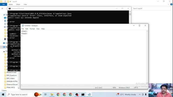Screen dimensions: 173x97
Task: Click the microphone icon in system tray
Action: (x=146, y=95)
